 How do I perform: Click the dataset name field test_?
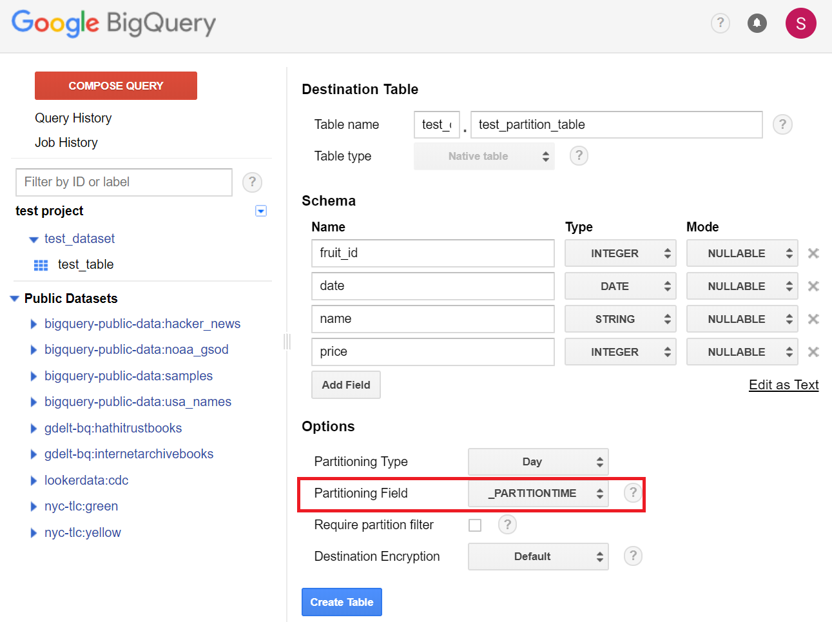(x=437, y=124)
